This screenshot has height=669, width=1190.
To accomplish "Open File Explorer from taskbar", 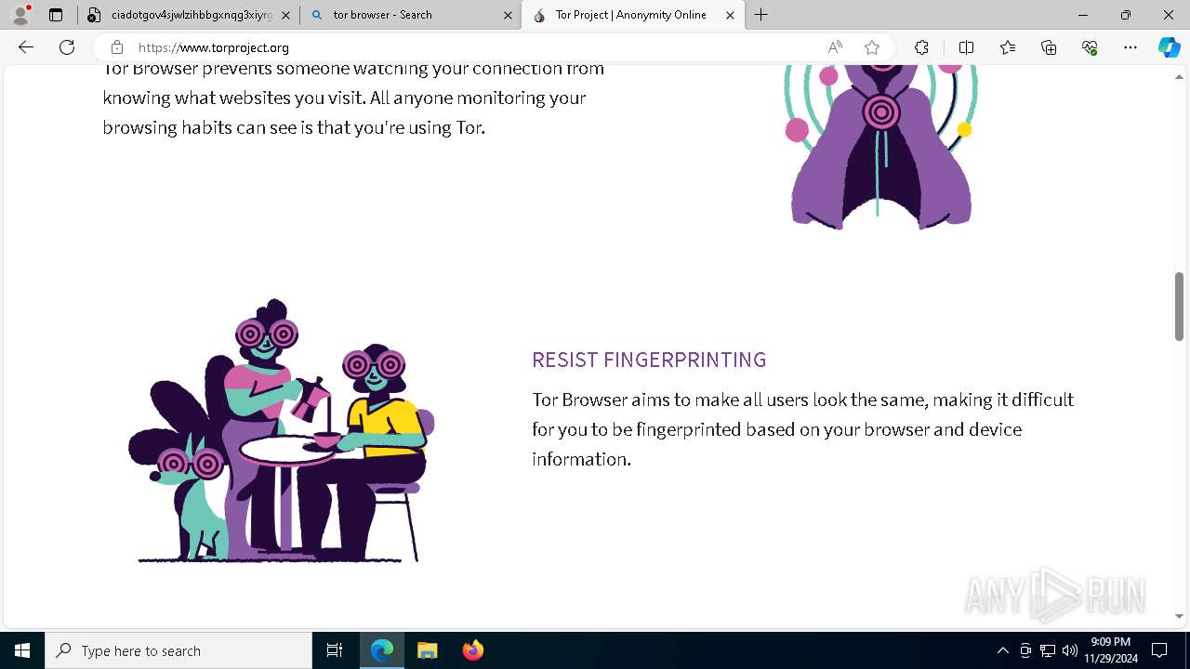I will [427, 650].
